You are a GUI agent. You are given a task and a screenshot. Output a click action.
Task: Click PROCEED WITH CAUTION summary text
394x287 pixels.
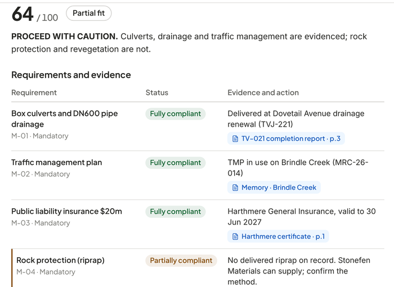[x=189, y=43]
